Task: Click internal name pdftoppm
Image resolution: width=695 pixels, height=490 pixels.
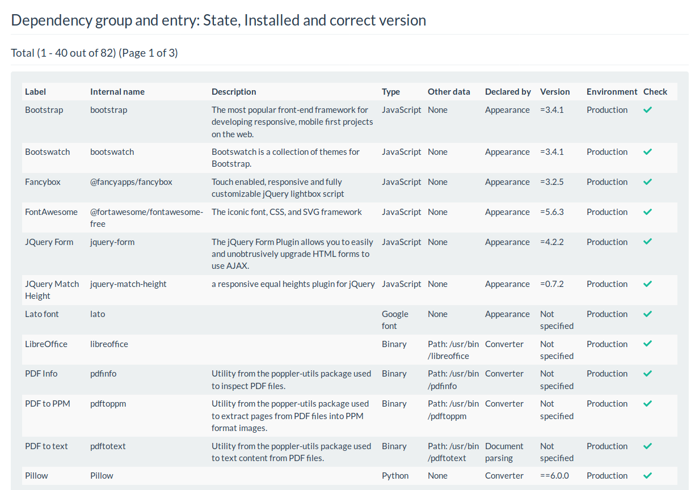Action: point(108,404)
